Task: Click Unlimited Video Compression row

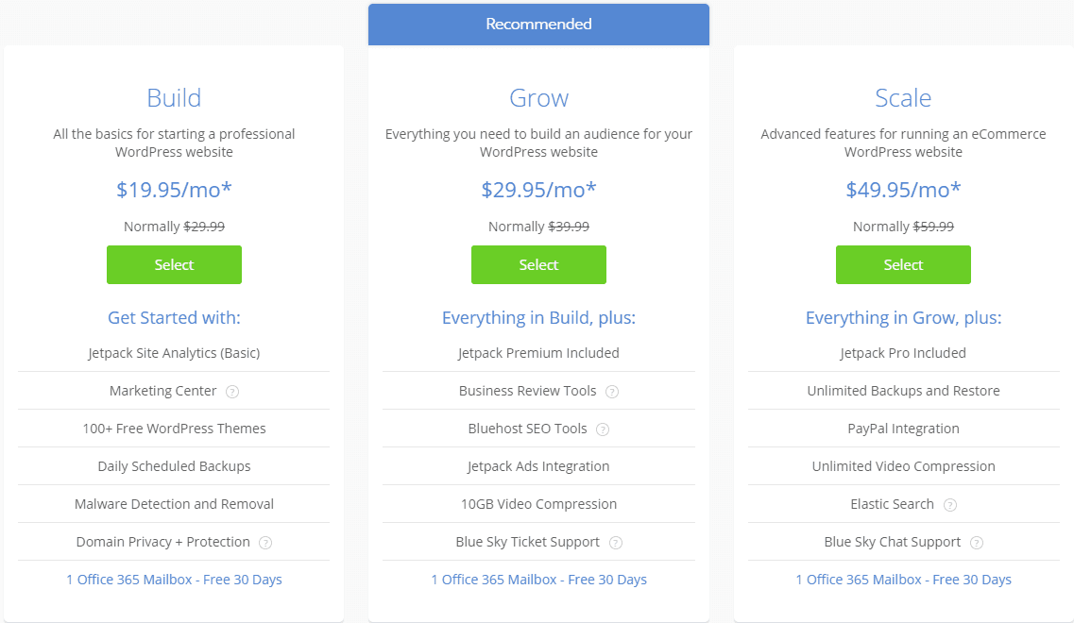Action: 903,466
